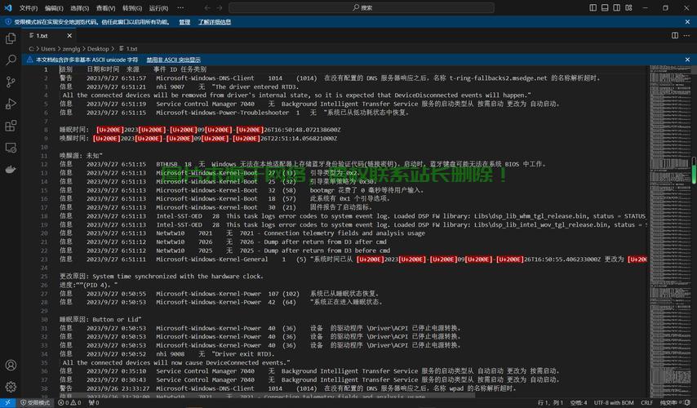Open the Run and Debug view
The height and width of the screenshot is (408, 697).
[11, 104]
